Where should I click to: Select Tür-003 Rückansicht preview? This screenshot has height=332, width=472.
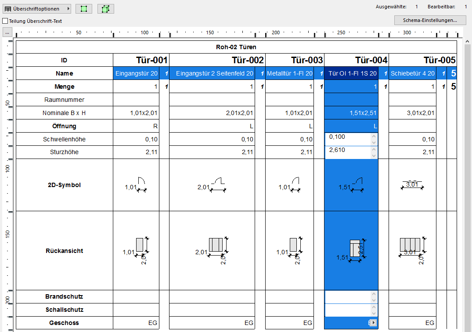tap(290, 250)
